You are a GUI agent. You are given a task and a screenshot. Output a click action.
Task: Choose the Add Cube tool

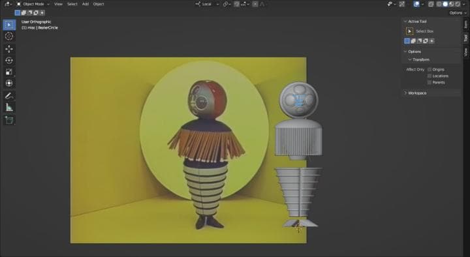[9, 120]
